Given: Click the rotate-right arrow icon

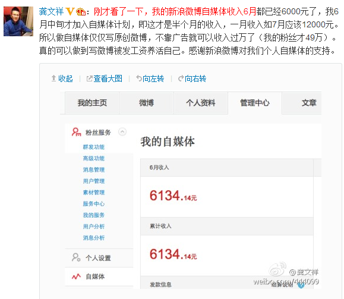Looking at the screenshot, I should click(181, 78).
